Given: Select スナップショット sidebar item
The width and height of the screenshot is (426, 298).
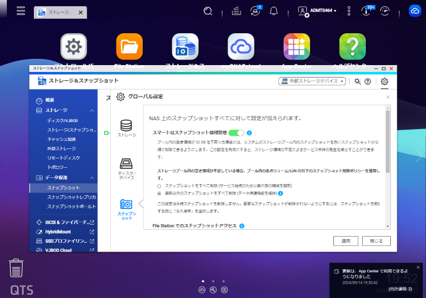Looking at the screenshot, I should (x=63, y=188).
